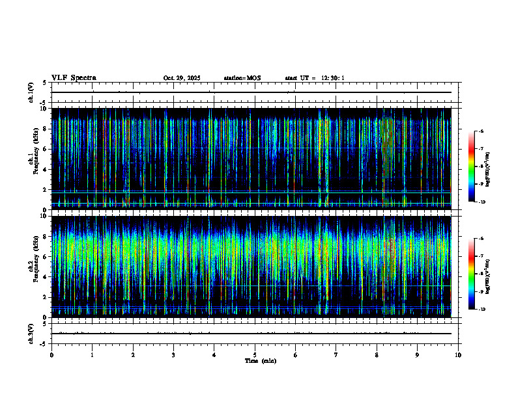Click the "VLF Spectra" plot title
Screen dimensions: 516x398
[x=74, y=78]
